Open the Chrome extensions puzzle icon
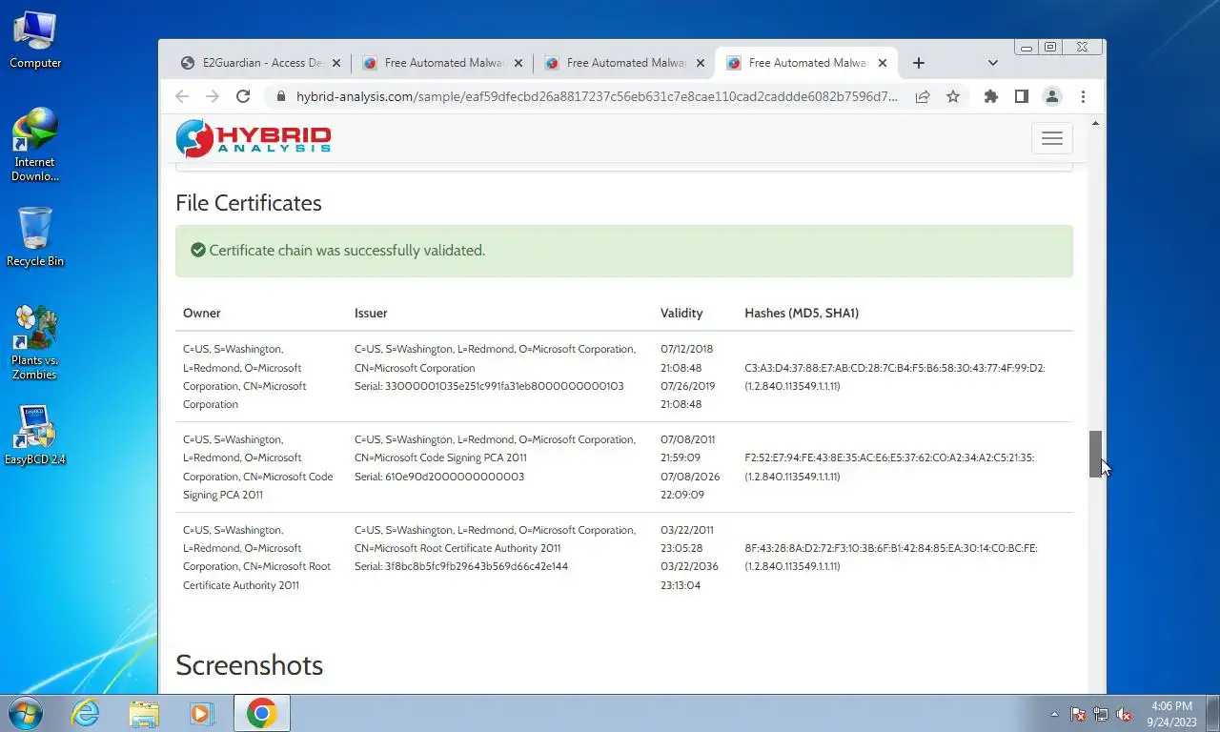Image resolution: width=1220 pixels, height=732 pixels. point(991,96)
